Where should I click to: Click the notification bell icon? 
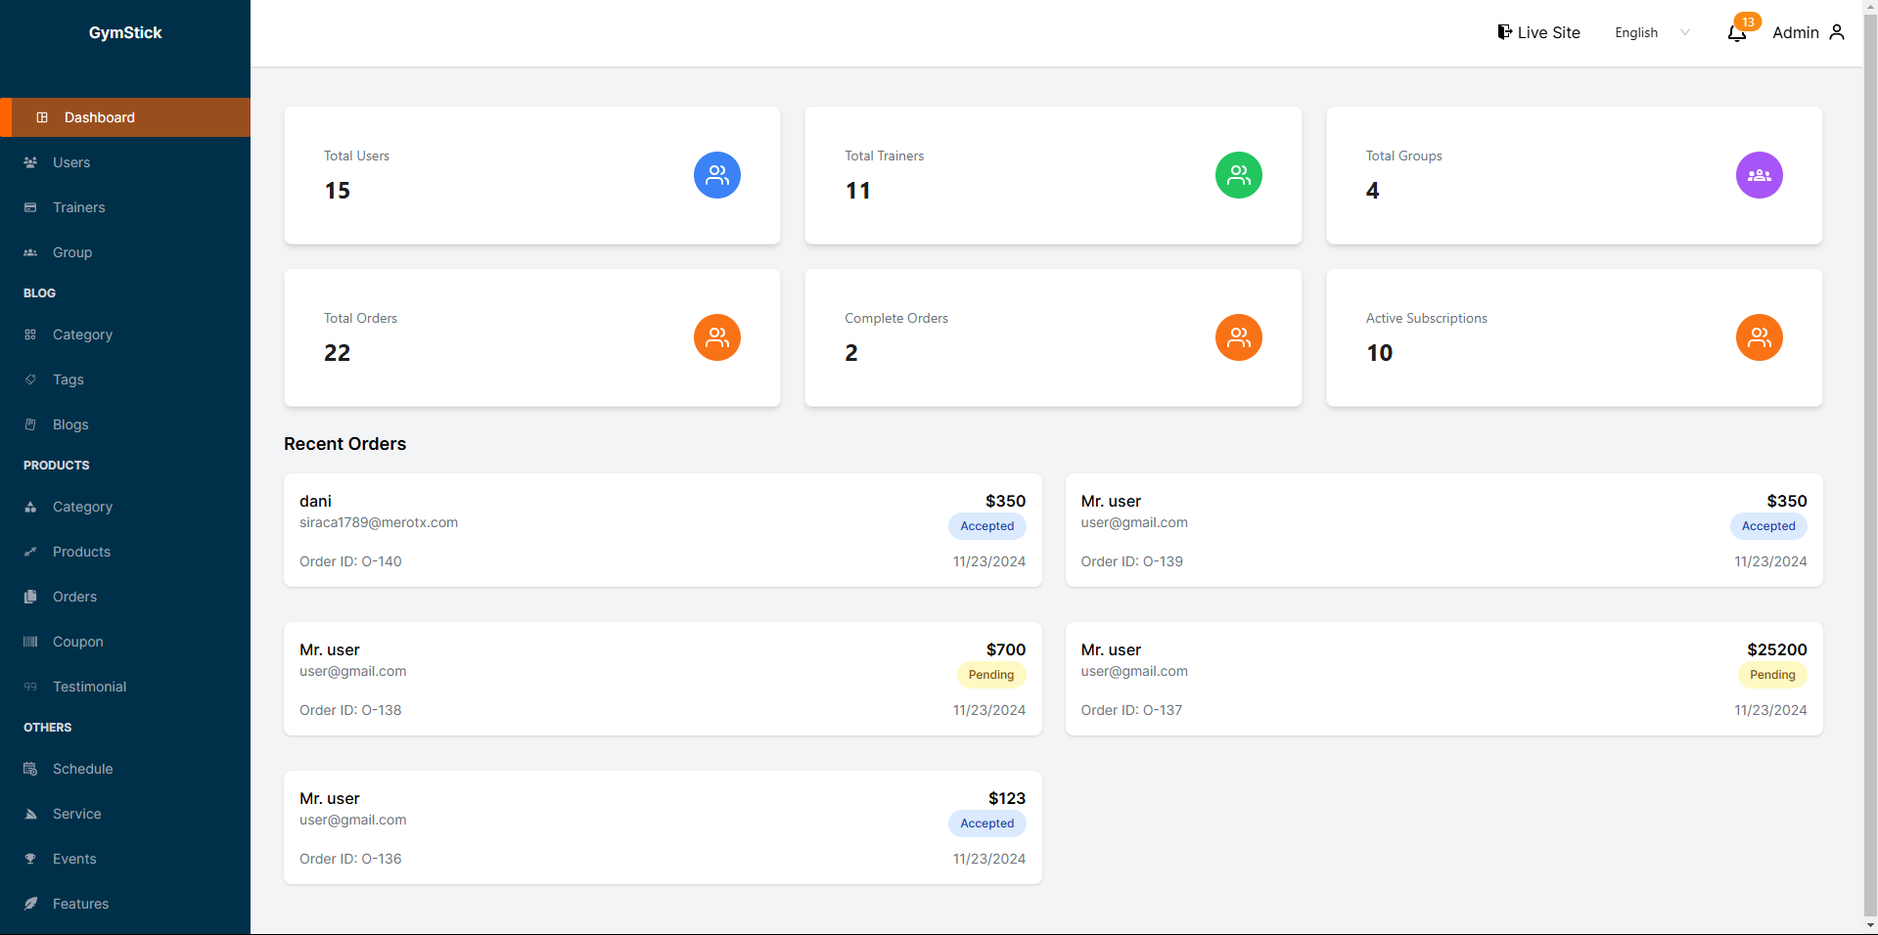(x=1737, y=33)
